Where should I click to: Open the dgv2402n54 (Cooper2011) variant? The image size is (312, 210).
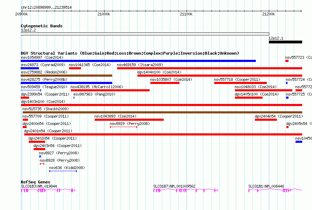[53, 138]
